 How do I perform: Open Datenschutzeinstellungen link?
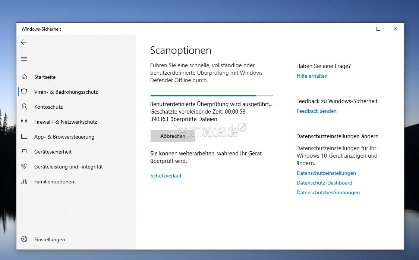click(x=326, y=173)
